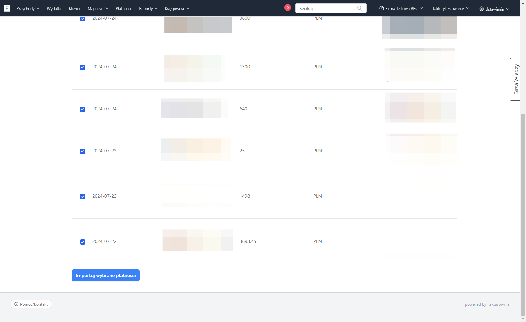Image resolution: width=526 pixels, height=322 pixels.
Task: Click the amount 1300 cell
Action: pos(245,67)
